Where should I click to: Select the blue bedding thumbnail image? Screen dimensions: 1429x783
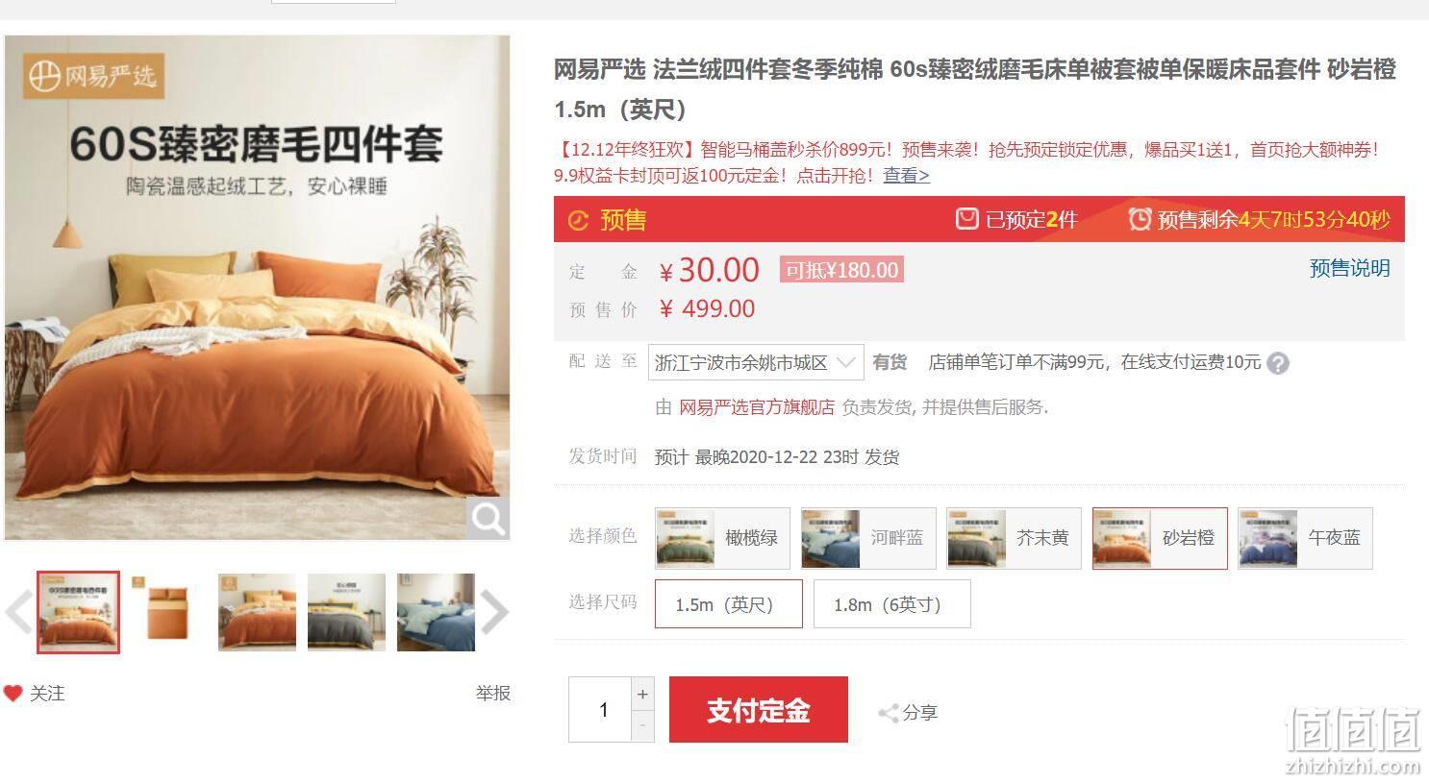point(436,613)
